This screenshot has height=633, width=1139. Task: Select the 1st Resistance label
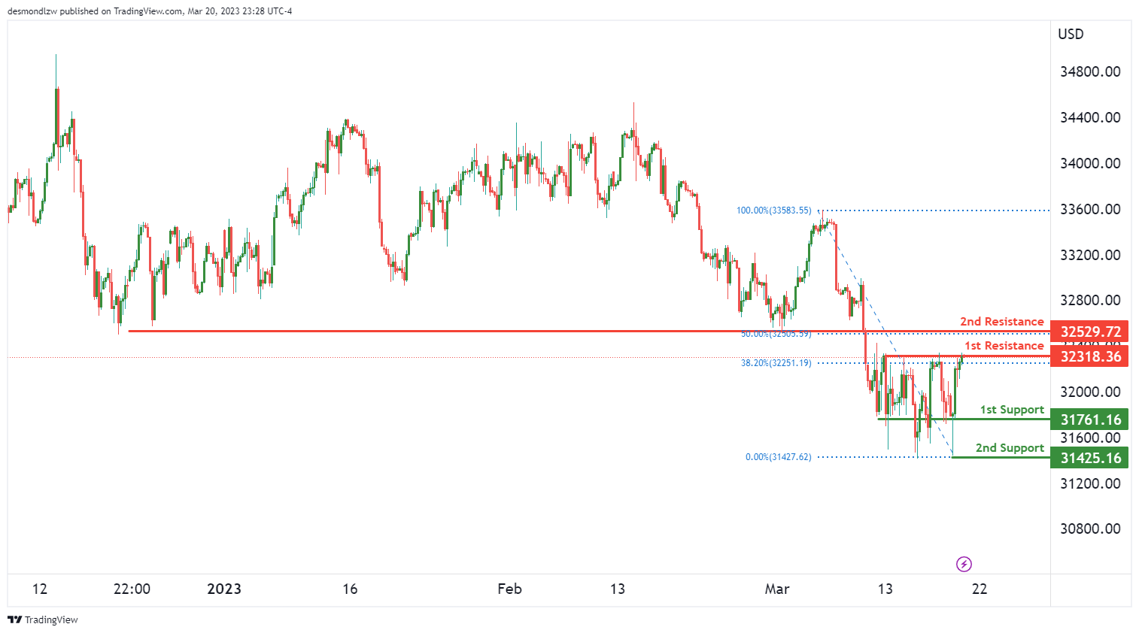[x=1004, y=346]
